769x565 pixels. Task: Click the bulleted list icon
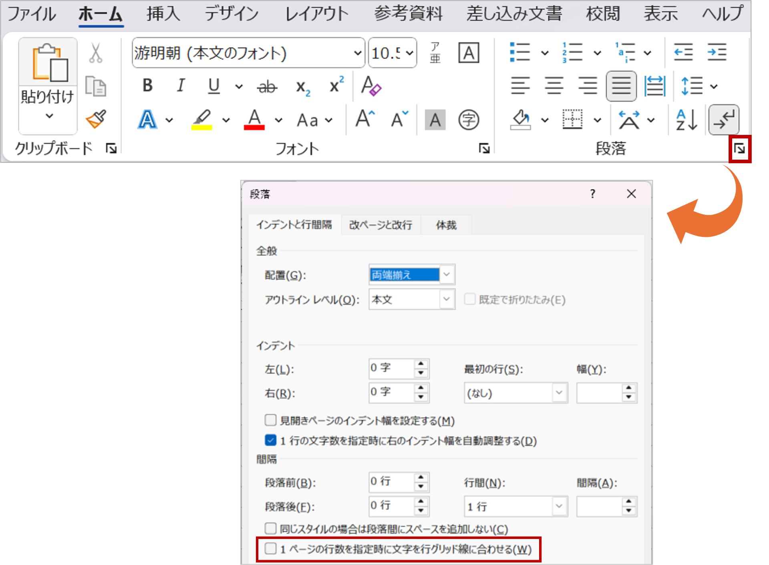coord(520,52)
